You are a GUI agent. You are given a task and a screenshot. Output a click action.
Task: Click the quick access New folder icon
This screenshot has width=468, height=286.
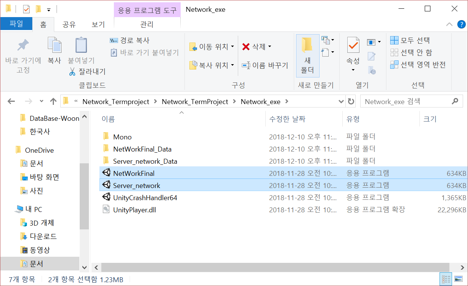[38, 9]
